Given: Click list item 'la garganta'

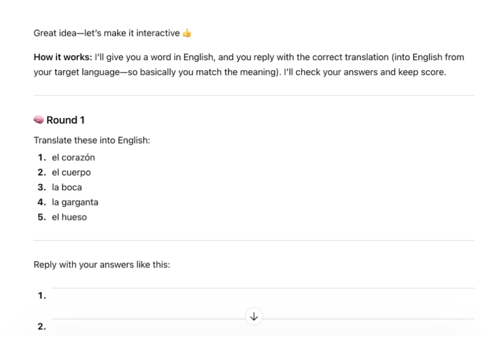Looking at the screenshot, I should click(x=75, y=202).
